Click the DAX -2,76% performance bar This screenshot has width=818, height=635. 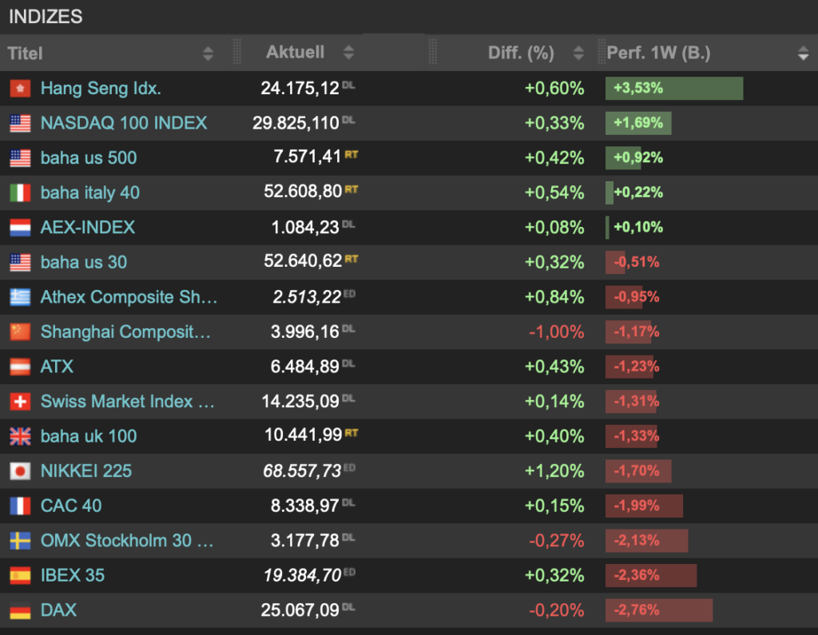tap(659, 610)
